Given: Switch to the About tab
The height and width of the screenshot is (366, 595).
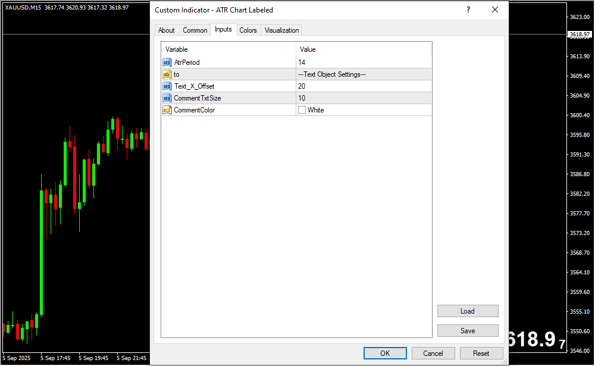Looking at the screenshot, I should pos(167,30).
